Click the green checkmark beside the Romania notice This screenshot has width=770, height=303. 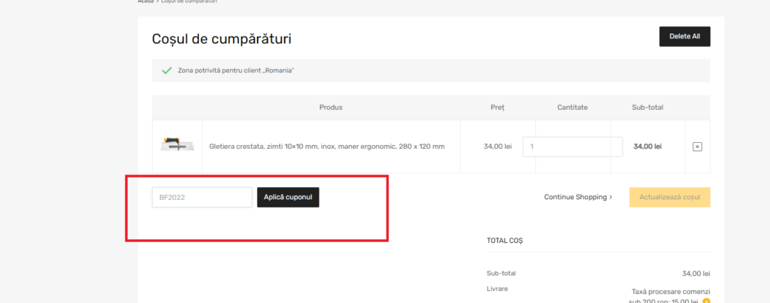[167, 71]
